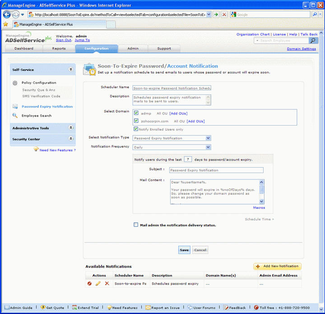
Task: Open the Admin tab
Action: pyautogui.click(x=133, y=48)
